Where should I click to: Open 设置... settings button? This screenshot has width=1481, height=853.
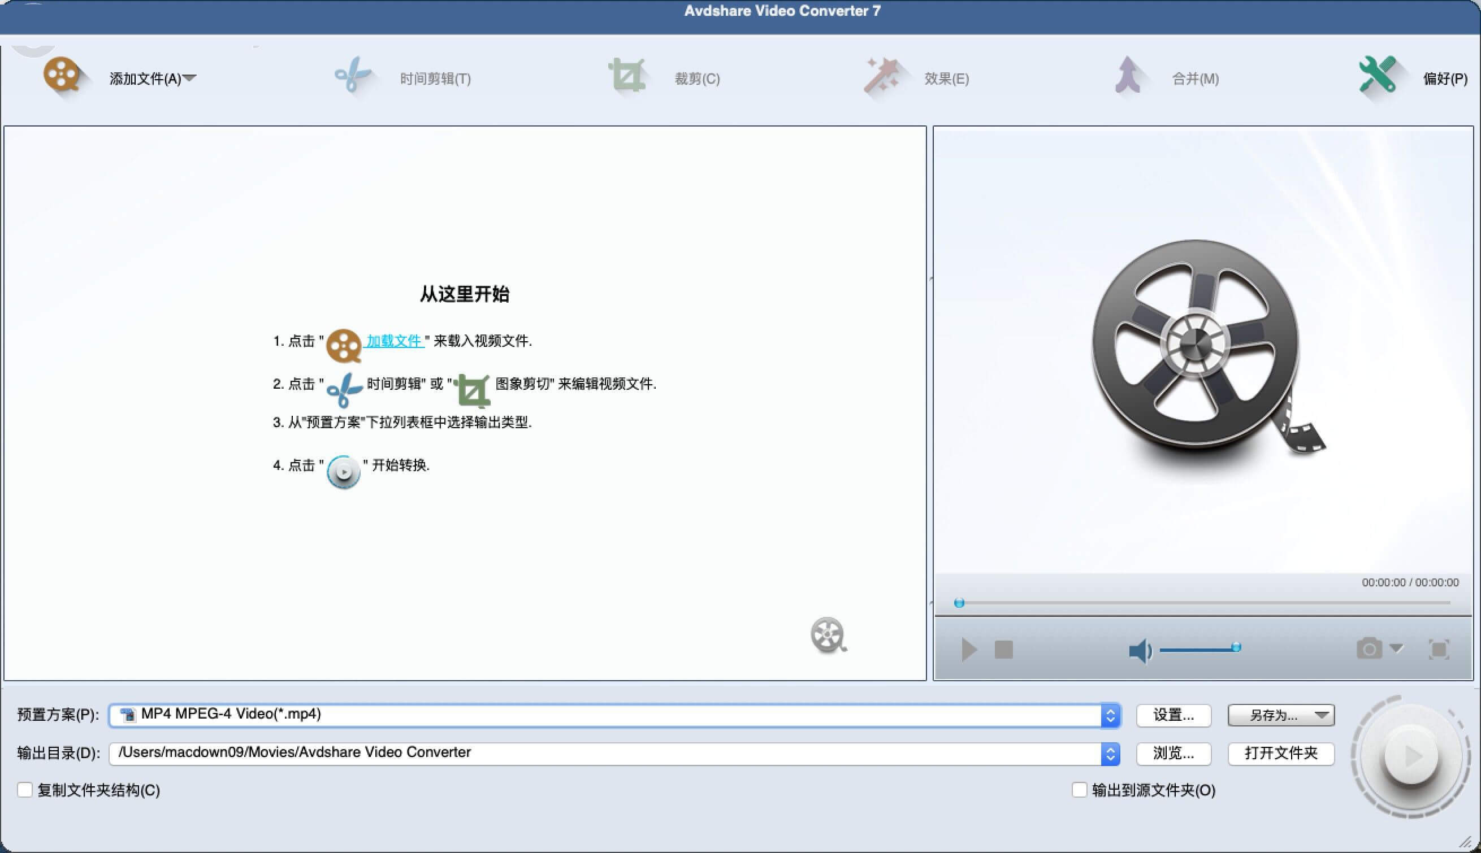(1173, 715)
